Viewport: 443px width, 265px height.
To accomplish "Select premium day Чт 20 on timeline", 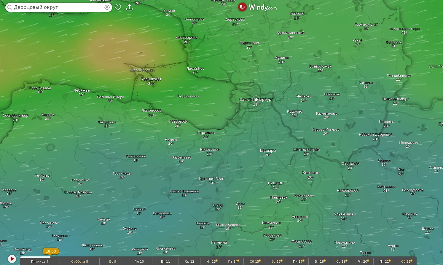I will click(363, 261).
